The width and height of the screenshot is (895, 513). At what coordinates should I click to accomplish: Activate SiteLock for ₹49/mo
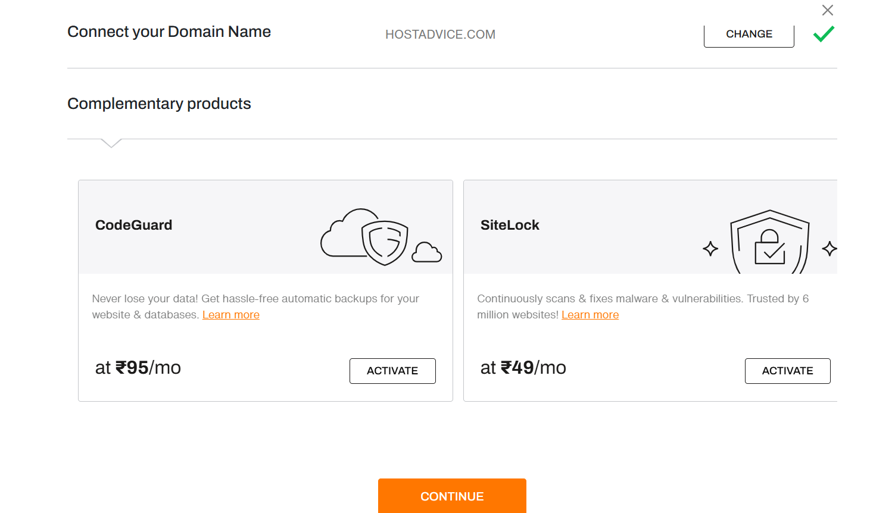click(x=787, y=371)
